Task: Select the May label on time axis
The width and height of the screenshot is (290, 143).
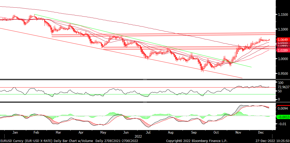Action: 103,133
